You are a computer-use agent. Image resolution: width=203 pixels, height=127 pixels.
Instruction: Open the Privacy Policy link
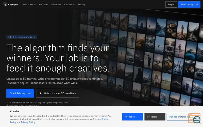[28, 122]
